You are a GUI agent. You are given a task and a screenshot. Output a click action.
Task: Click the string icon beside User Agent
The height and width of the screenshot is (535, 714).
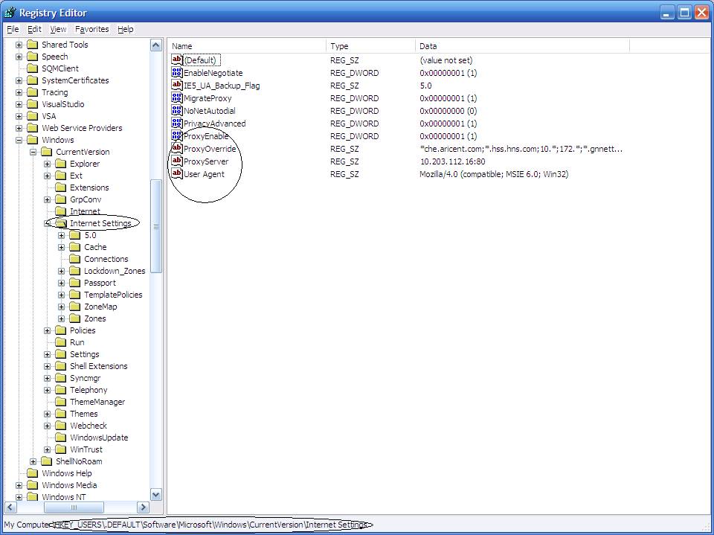coord(177,173)
